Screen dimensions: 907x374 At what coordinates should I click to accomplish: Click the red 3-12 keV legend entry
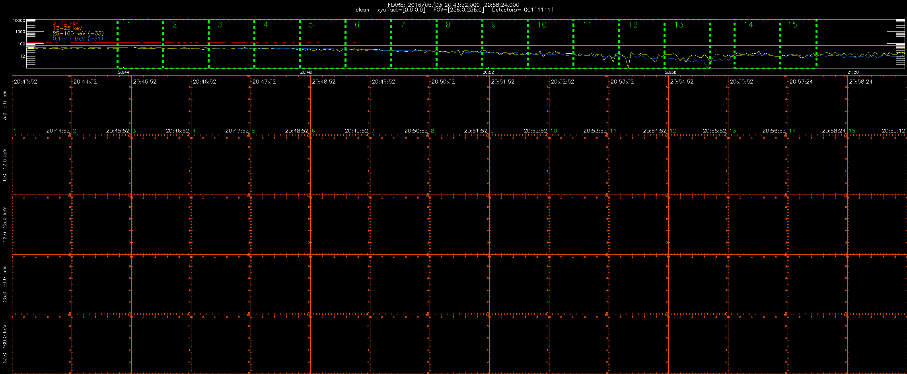[66, 23]
